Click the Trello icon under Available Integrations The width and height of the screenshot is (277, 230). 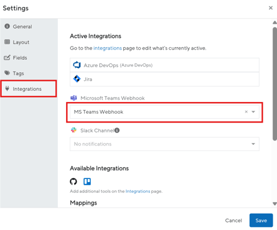tap(87, 182)
